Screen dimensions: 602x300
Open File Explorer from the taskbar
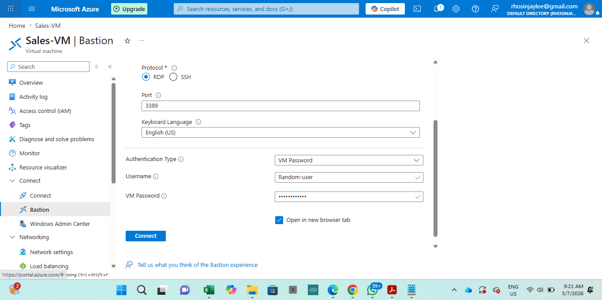pos(252,290)
